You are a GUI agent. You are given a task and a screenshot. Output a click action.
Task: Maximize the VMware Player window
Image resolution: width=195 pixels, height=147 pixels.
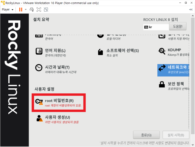click(x=186, y=3)
